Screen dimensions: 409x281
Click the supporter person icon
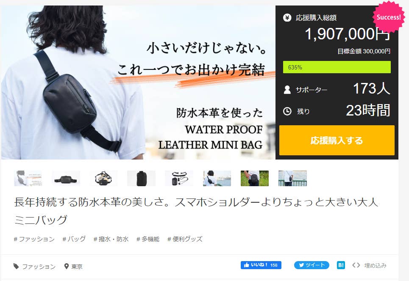click(x=287, y=90)
